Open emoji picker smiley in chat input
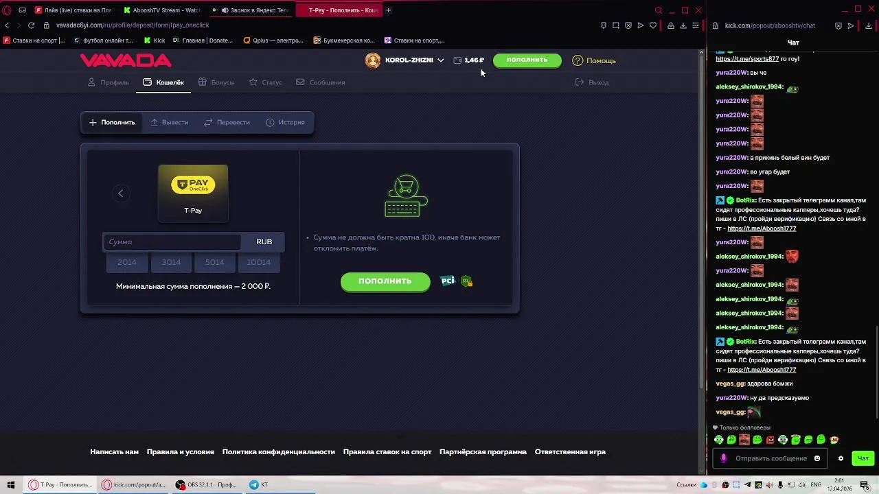 pyautogui.click(x=817, y=458)
